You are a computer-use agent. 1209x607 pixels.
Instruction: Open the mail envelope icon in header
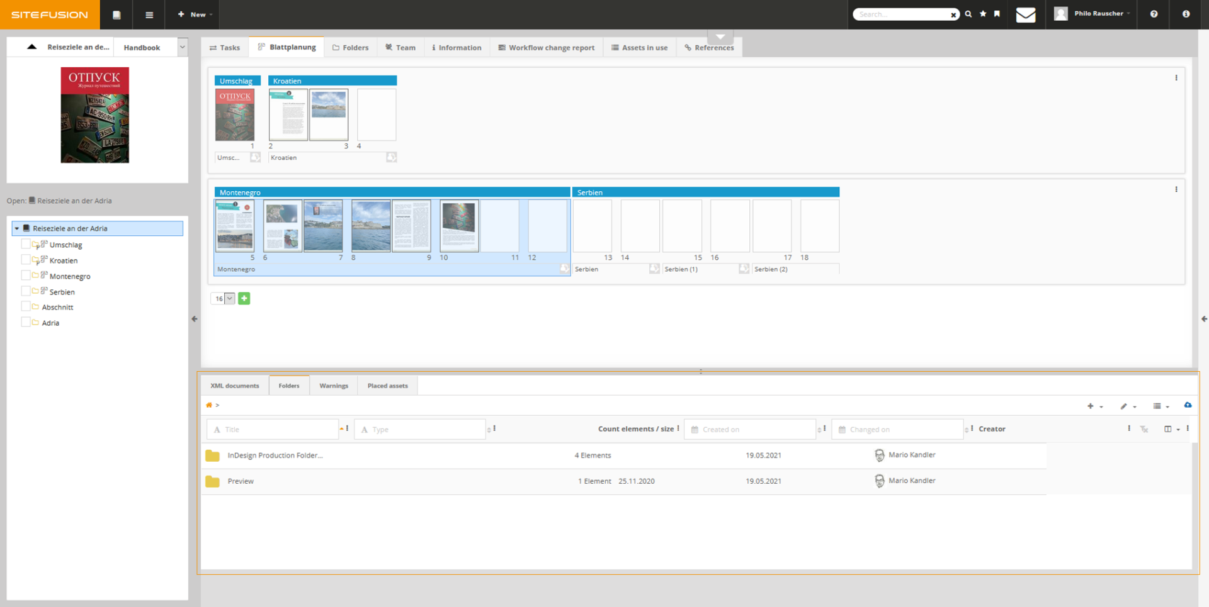point(1026,14)
